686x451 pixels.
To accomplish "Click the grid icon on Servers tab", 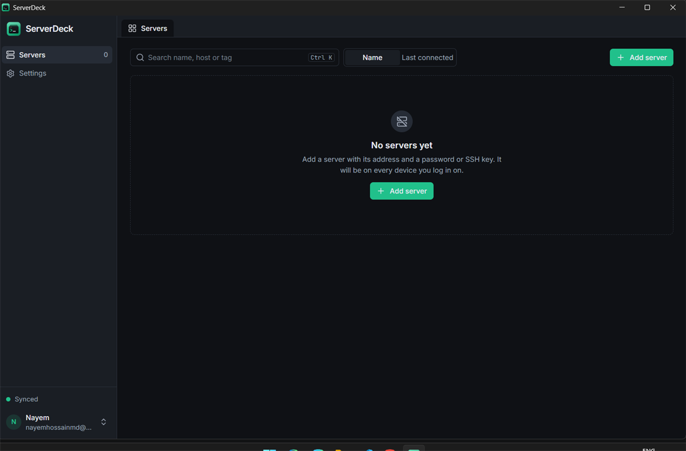I will [132, 29].
